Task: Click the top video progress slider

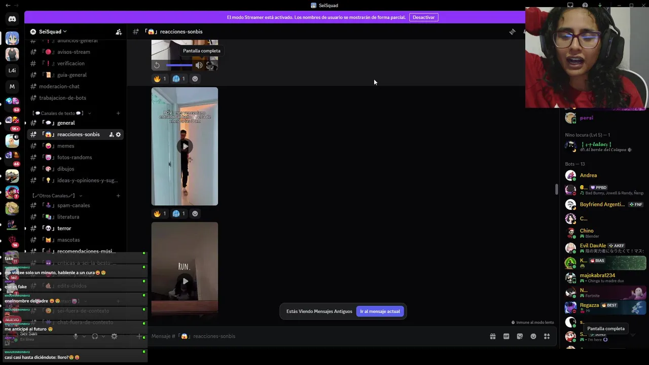Action: 179,65
